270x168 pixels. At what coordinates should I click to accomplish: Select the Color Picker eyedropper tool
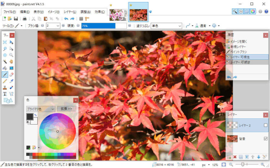[12, 81]
